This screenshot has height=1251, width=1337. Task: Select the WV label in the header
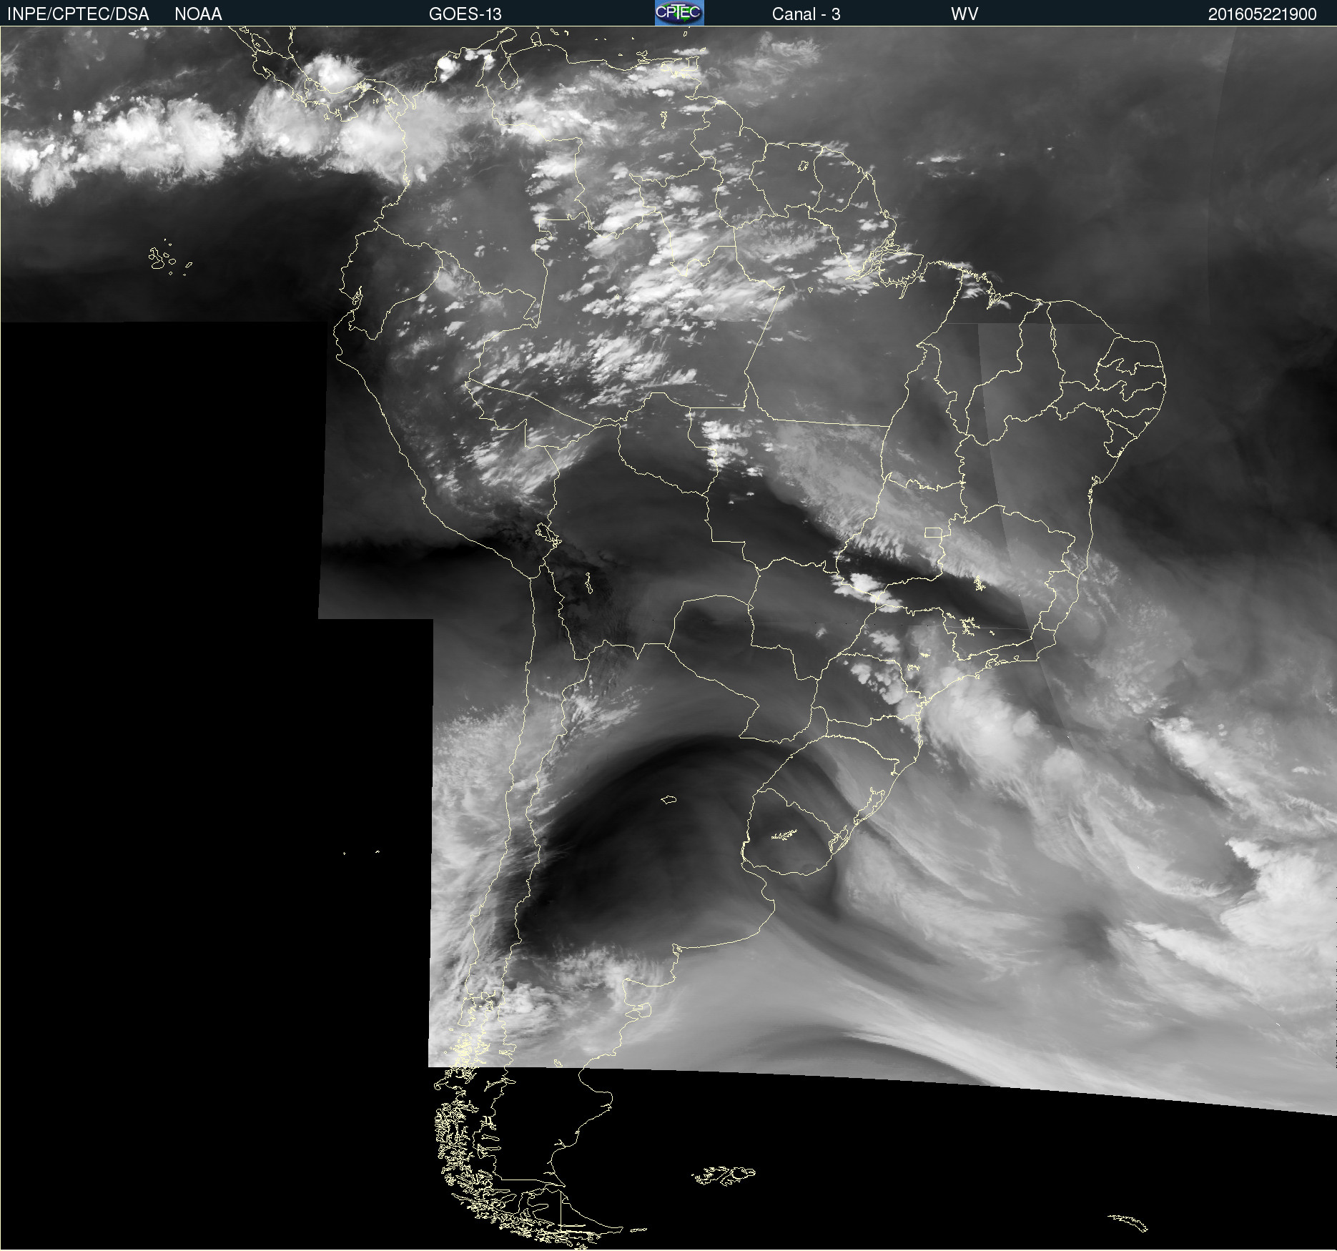pos(964,14)
